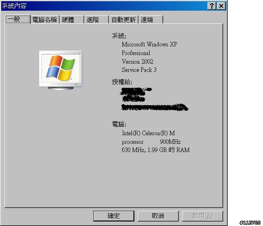Screen dimensions: 263x226
Task: Click the Service Pack 3 line
Action: point(139,70)
